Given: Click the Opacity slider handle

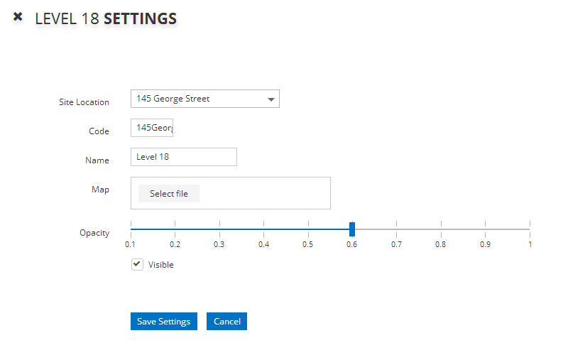Looking at the screenshot, I should tap(352, 229).
